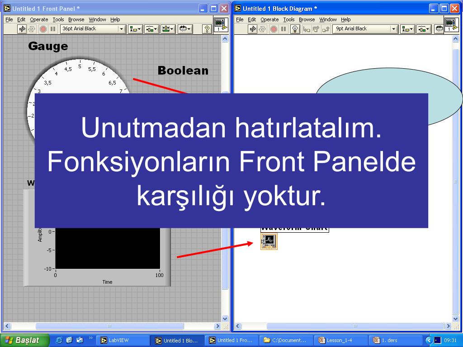Screen dimensions: 463x347
Task: Click Block Diagram vertical scrollbar down arrow
Action: tap(456, 319)
